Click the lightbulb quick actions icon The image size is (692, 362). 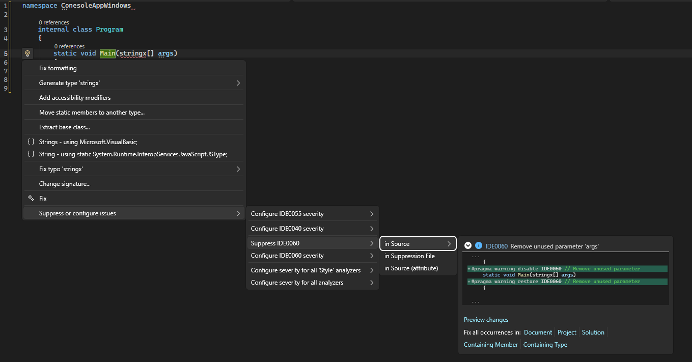pos(27,53)
